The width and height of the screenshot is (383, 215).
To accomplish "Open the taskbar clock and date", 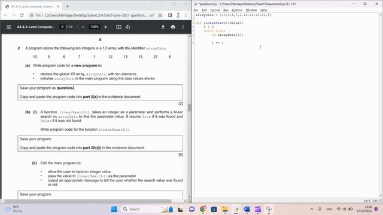I will (x=364, y=209).
